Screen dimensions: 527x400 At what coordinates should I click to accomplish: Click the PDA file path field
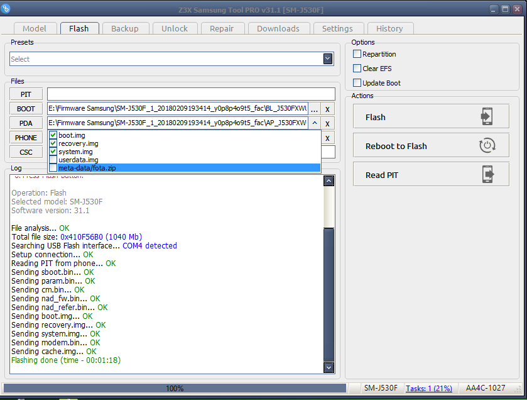(x=178, y=123)
